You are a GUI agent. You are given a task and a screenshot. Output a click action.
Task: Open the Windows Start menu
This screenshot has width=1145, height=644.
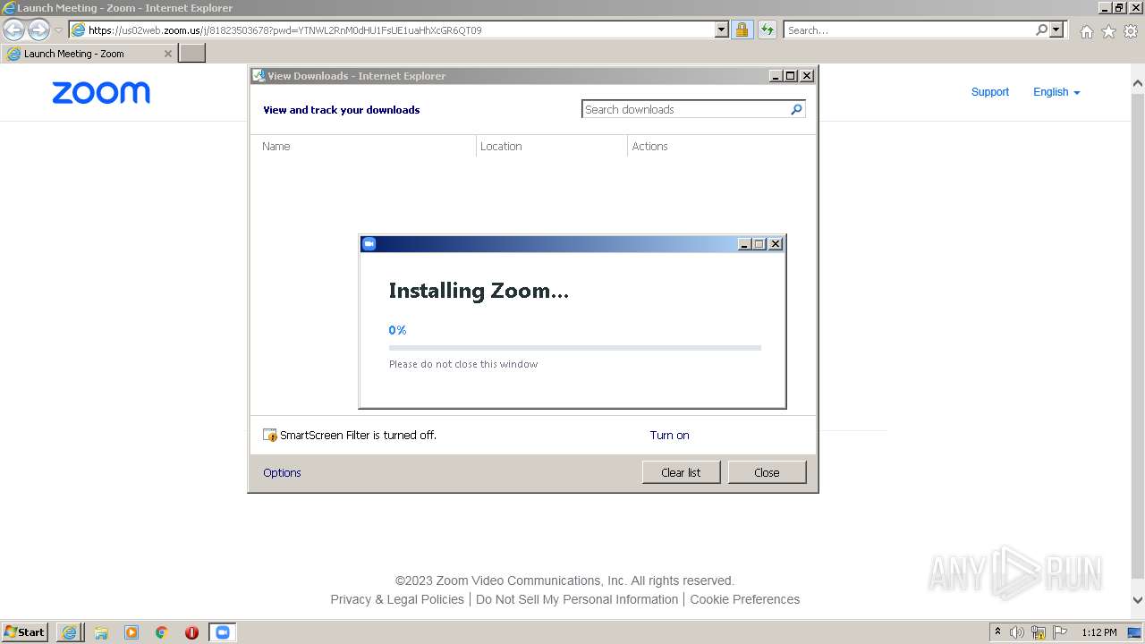[x=25, y=632]
